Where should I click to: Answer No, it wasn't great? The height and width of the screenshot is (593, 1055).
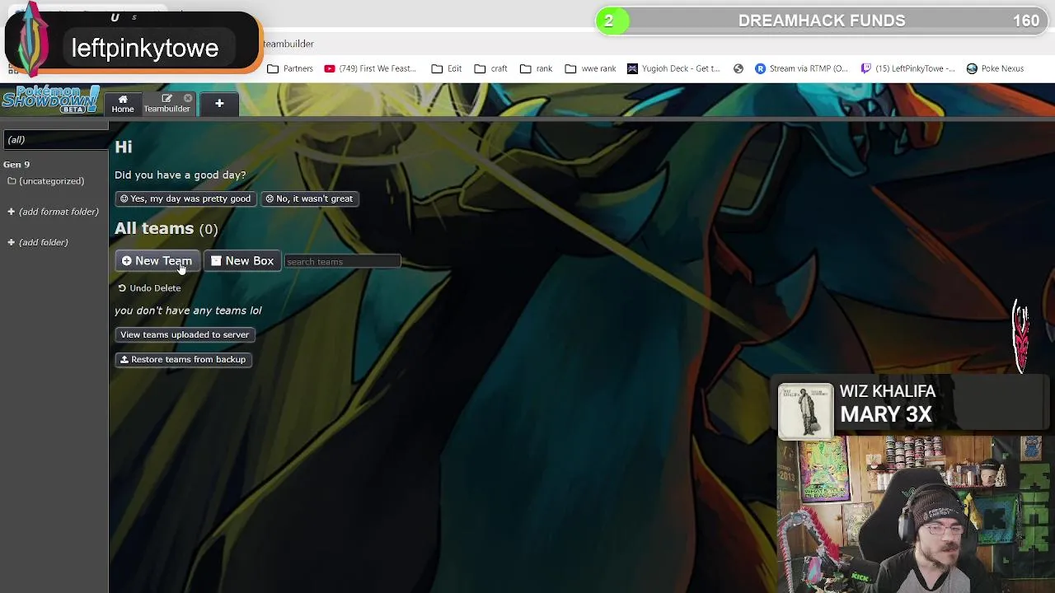(309, 198)
